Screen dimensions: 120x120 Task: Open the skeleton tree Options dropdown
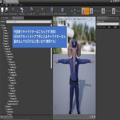(3, 22)
